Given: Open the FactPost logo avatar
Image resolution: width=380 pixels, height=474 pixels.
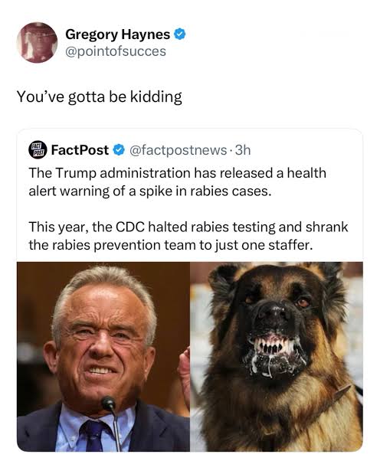Looking at the screenshot, I should tap(38, 149).
